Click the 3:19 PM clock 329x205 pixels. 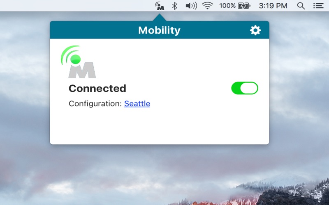tap(273, 6)
